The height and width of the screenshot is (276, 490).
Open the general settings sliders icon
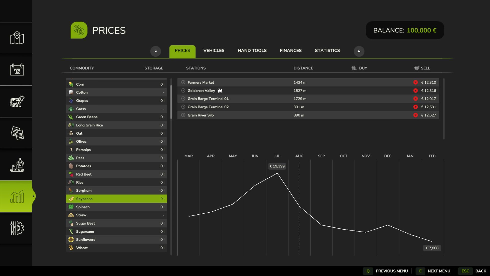(17, 228)
